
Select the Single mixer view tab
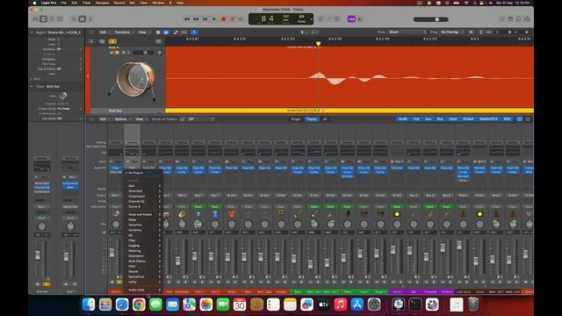coord(296,119)
